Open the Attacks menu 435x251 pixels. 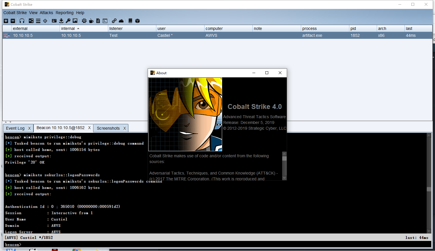tap(46, 13)
